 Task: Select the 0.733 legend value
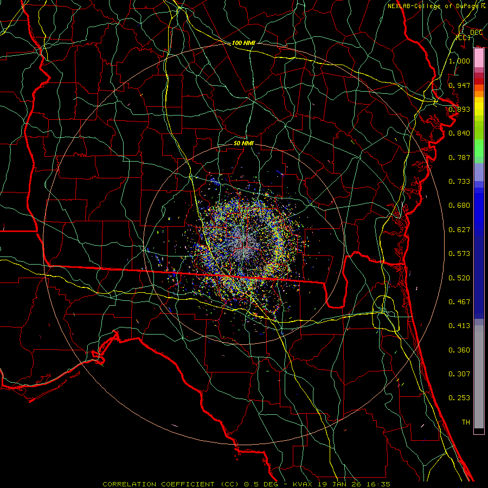pos(459,182)
